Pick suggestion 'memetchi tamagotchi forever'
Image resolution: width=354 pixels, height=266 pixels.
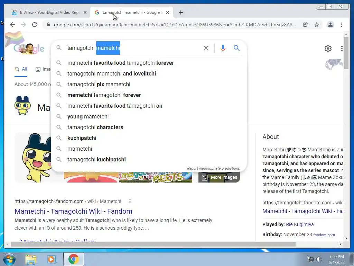point(149,95)
